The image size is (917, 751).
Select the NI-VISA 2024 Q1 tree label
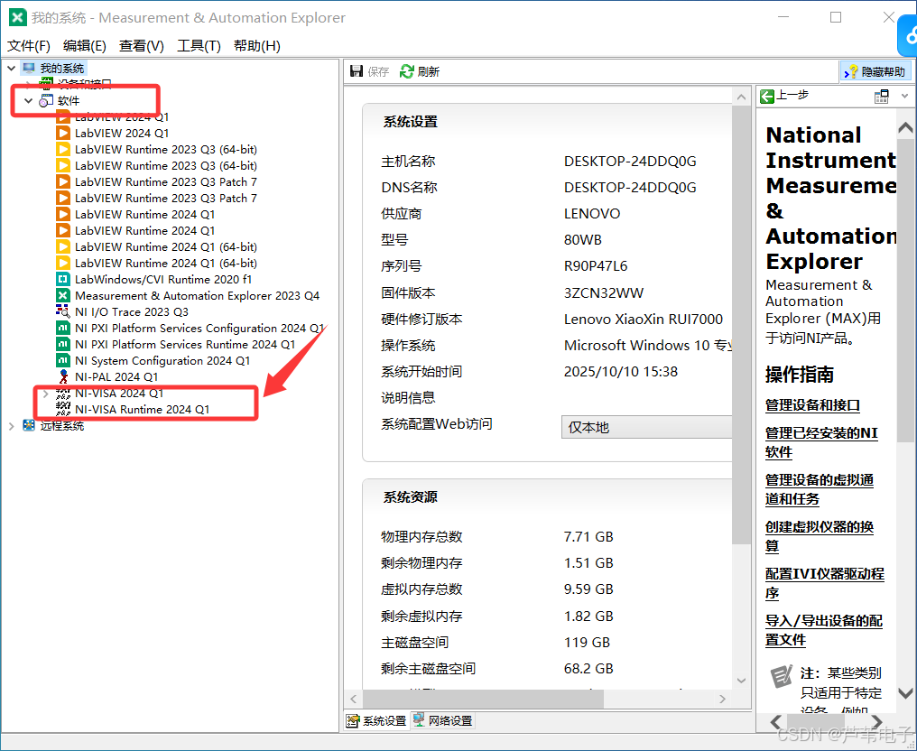pyautogui.click(x=119, y=393)
